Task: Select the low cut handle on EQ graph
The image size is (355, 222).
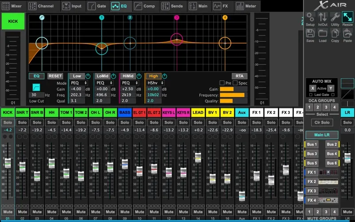Action: click(x=42, y=43)
